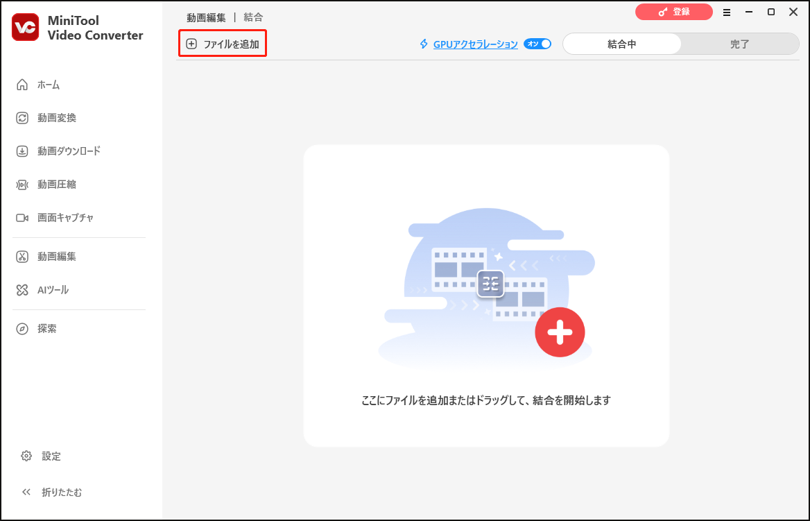
Task: Click the red 登録 button
Action: pyautogui.click(x=673, y=12)
